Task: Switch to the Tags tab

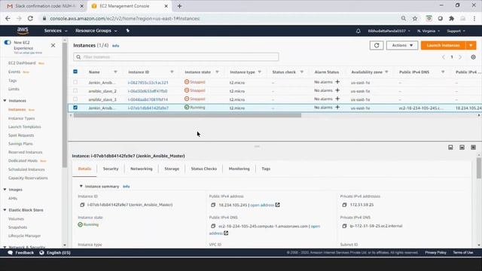Action: pyautogui.click(x=266, y=169)
